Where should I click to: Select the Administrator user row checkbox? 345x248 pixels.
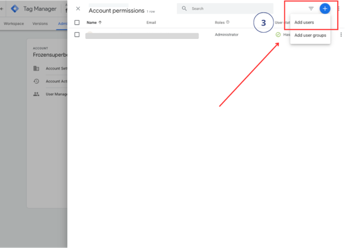[x=77, y=34]
